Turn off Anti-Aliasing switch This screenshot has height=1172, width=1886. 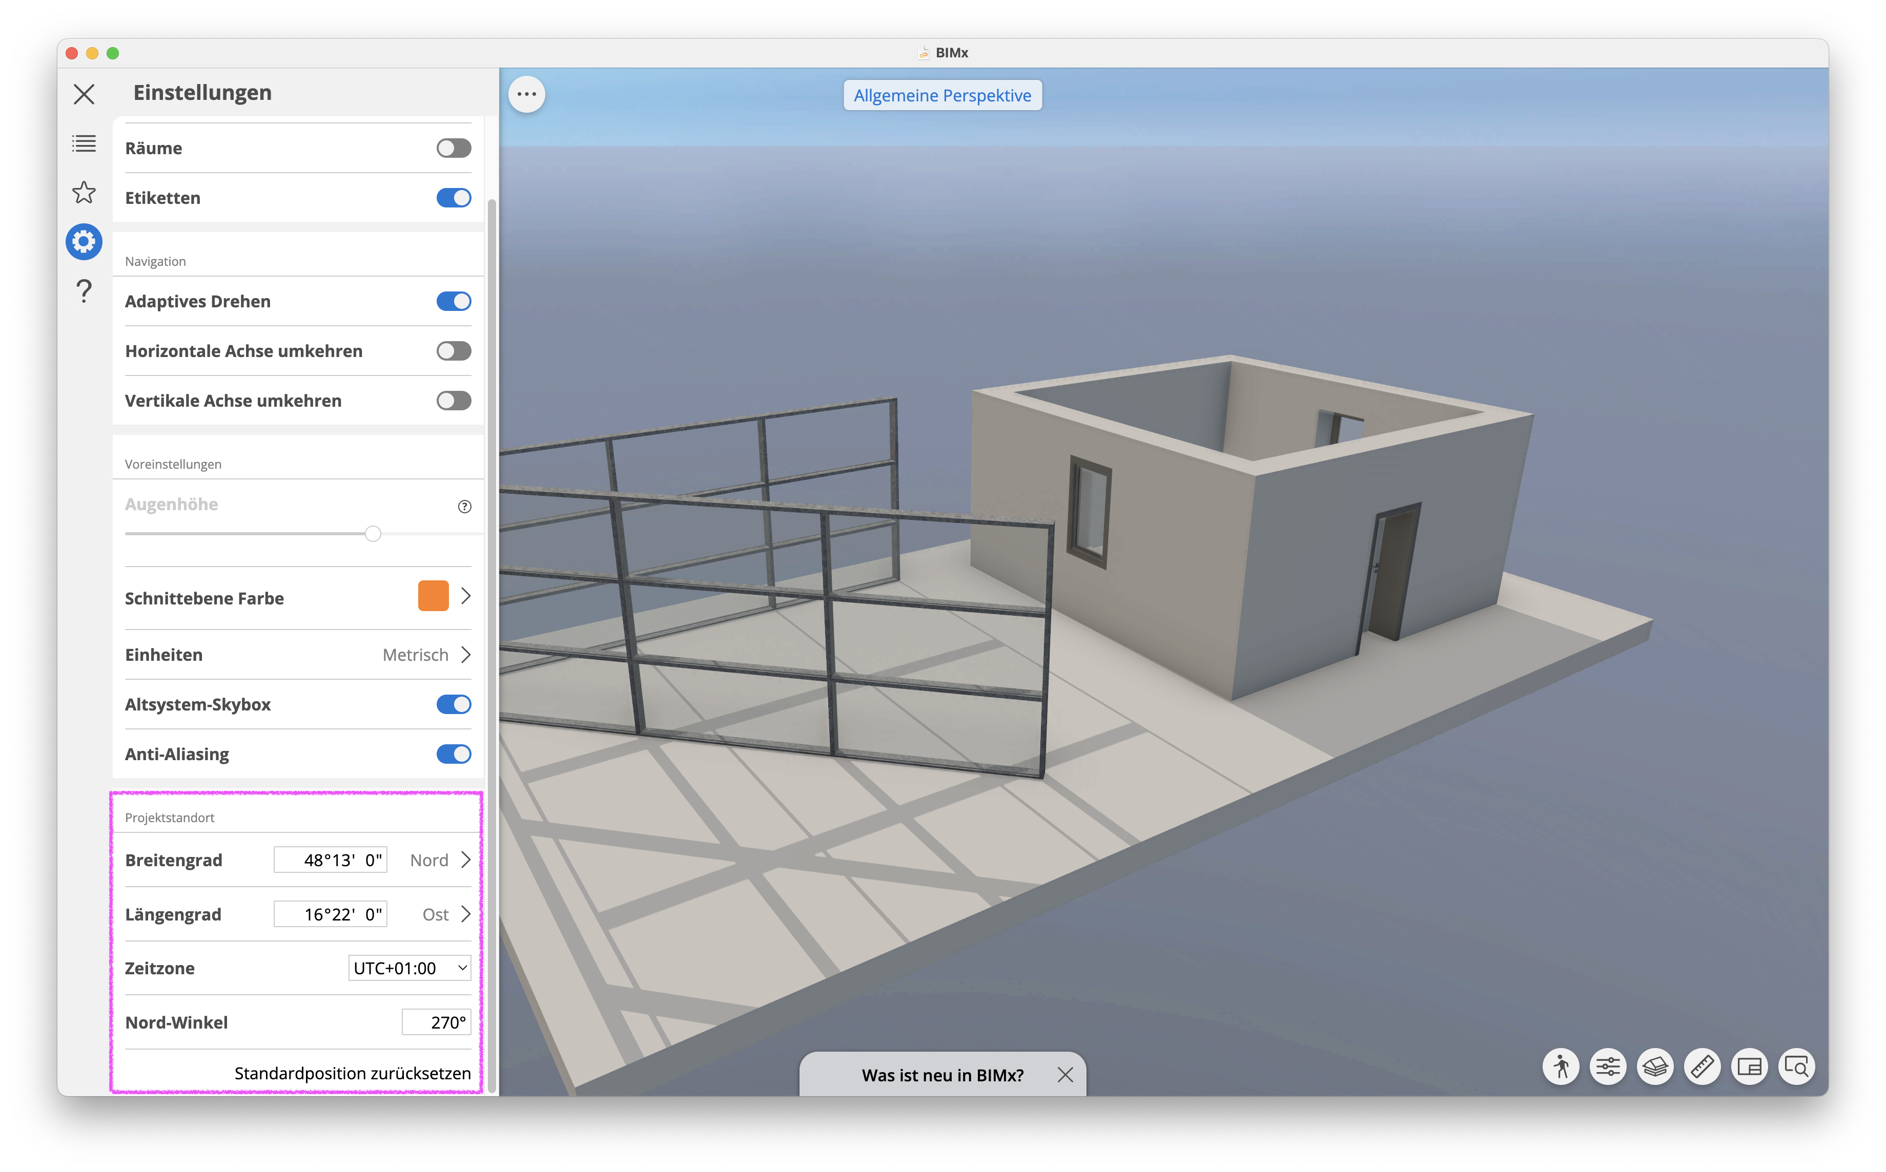(454, 754)
